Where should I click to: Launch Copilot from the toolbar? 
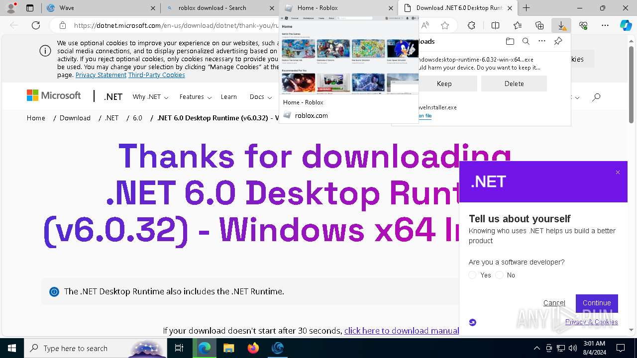626,25
